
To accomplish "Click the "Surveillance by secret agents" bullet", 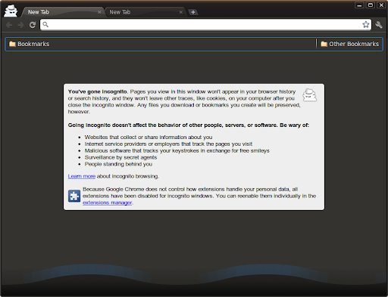I will [x=120, y=157].
